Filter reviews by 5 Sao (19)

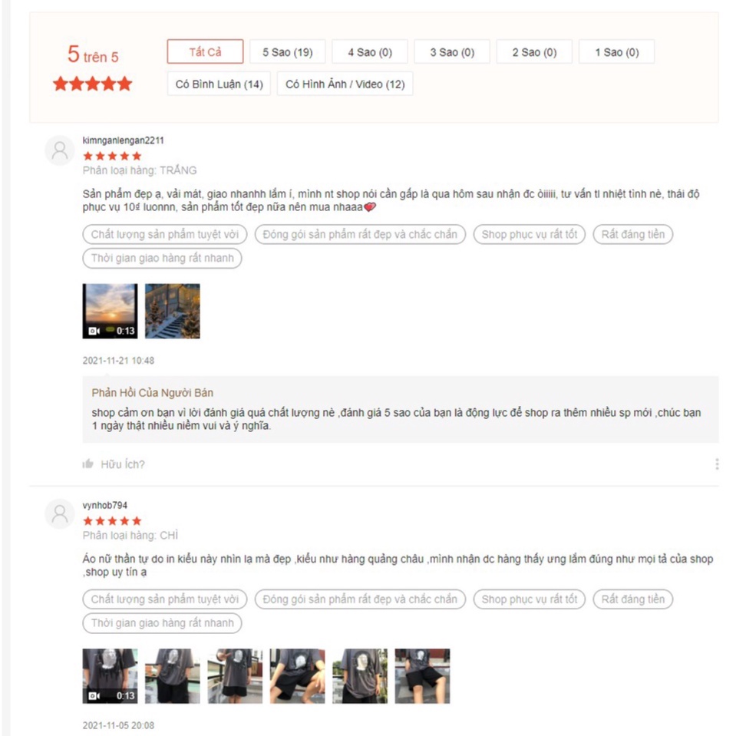coord(287,51)
